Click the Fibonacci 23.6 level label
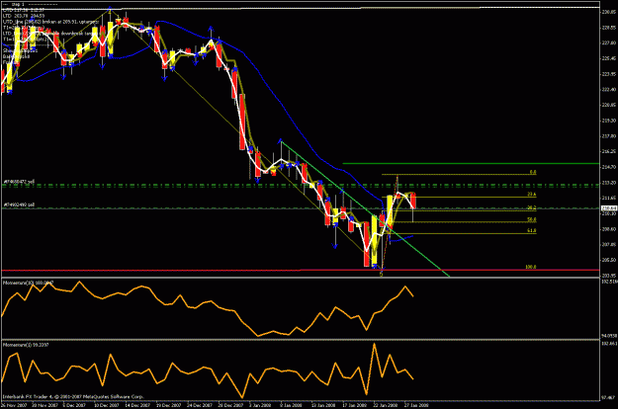The image size is (618, 409). click(532, 195)
